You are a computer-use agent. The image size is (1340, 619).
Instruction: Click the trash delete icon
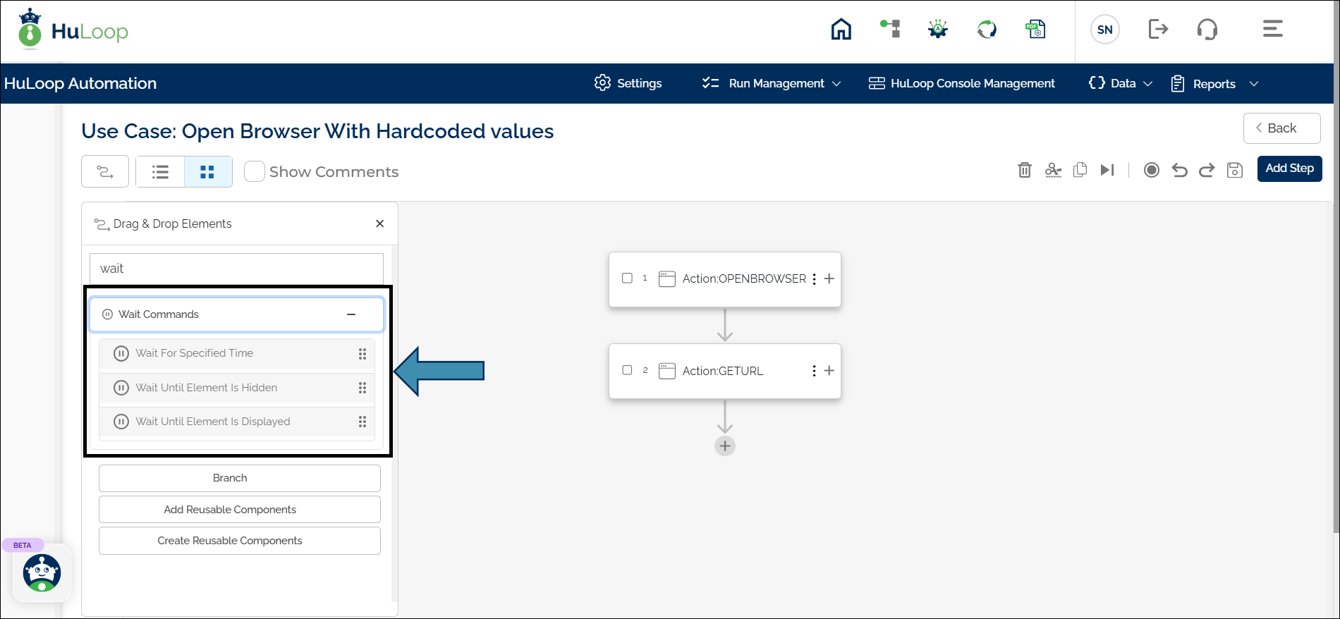[x=1025, y=170]
